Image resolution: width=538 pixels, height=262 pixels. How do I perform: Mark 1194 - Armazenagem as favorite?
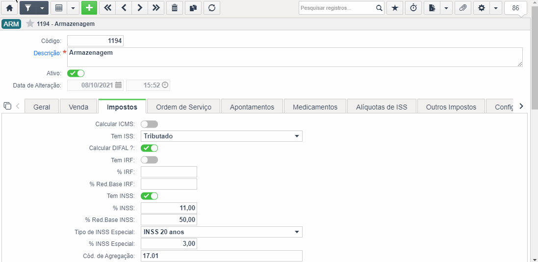30,23
